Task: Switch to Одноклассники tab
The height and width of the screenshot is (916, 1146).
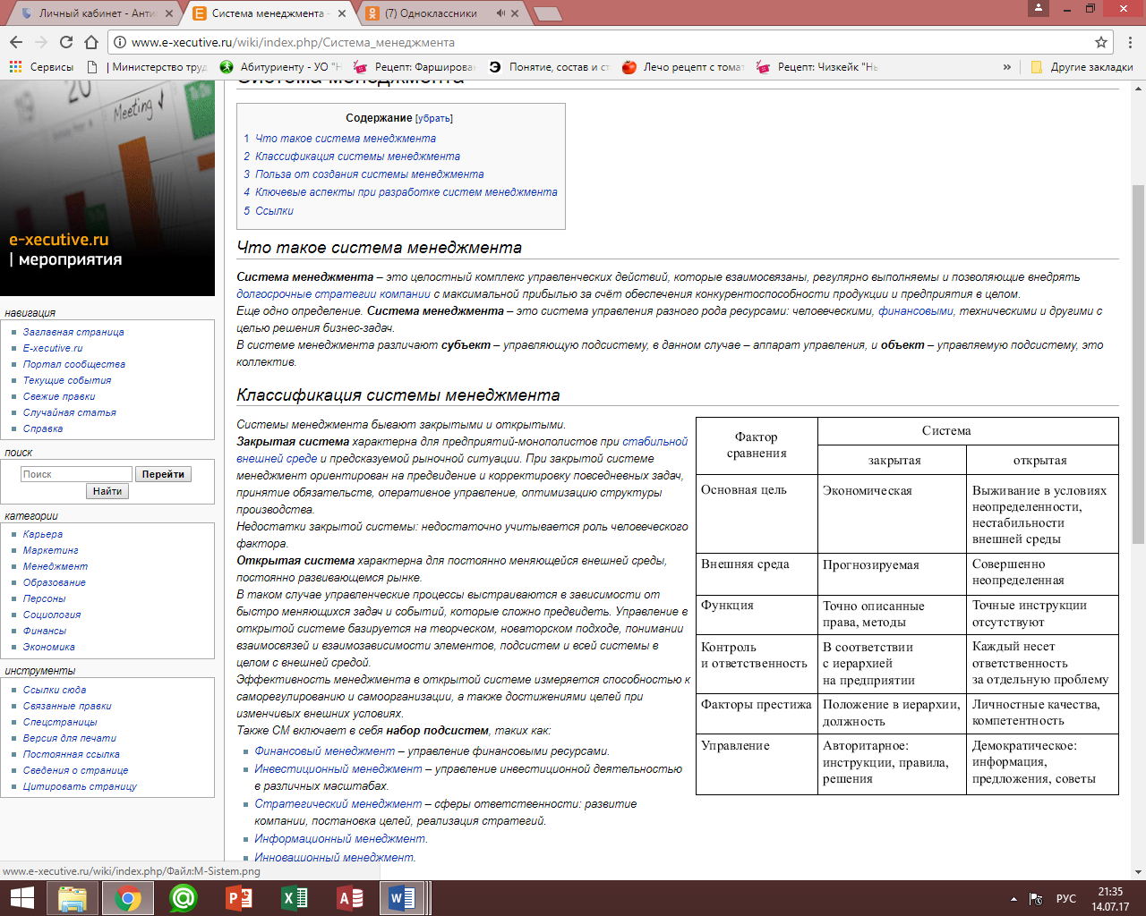Action: coord(431,13)
